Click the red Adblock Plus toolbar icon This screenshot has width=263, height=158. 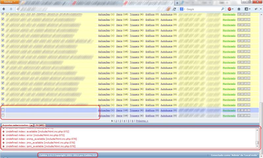229,9
